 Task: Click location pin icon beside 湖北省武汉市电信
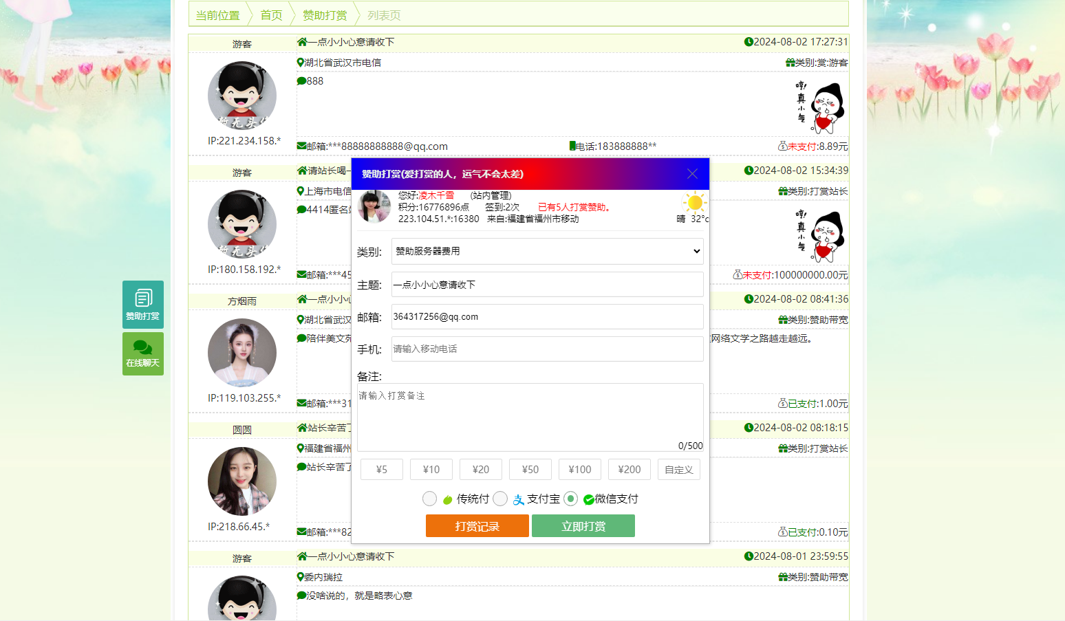(x=301, y=63)
